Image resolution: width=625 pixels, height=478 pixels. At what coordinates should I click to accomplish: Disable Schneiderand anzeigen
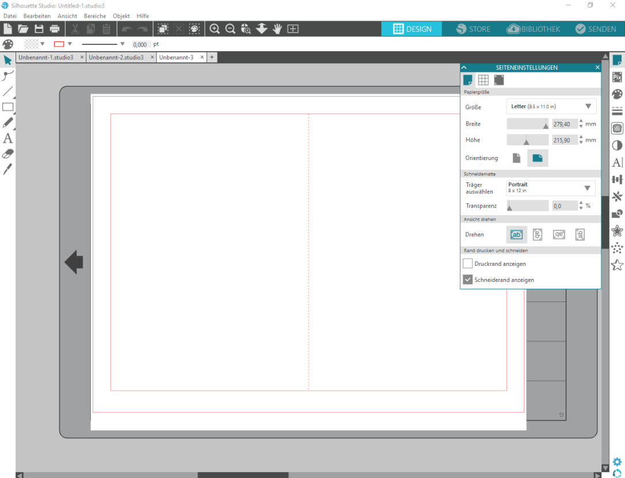pos(468,279)
